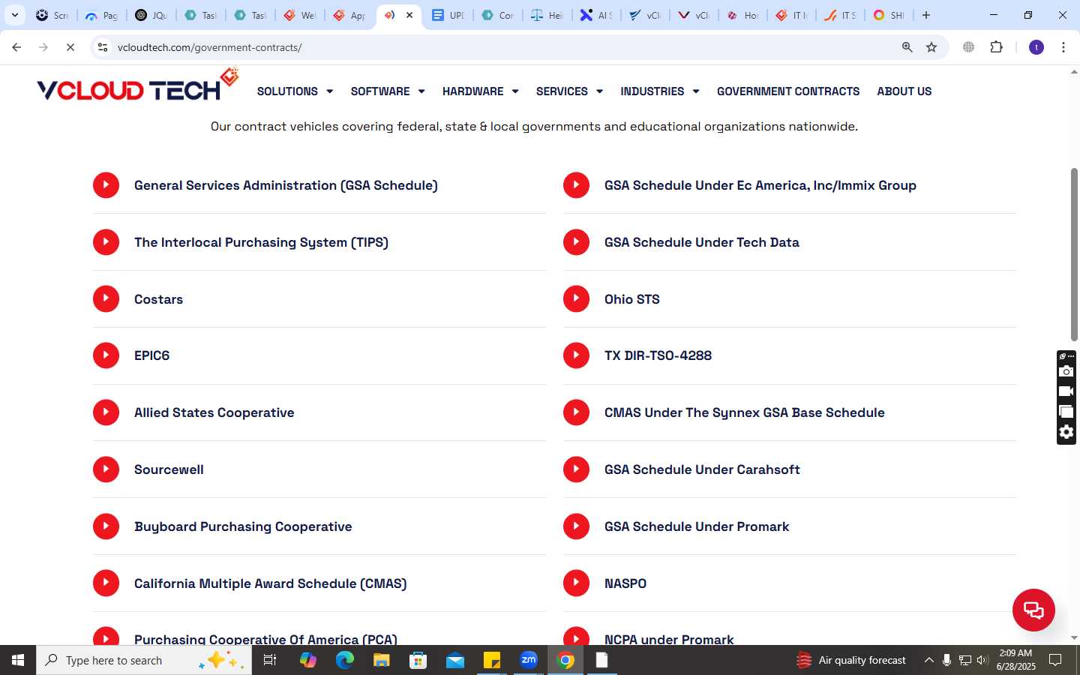Viewport: 1080px width, 675px height.
Task: Open the Chrome extensions puzzle icon
Action: click(x=997, y=47)
